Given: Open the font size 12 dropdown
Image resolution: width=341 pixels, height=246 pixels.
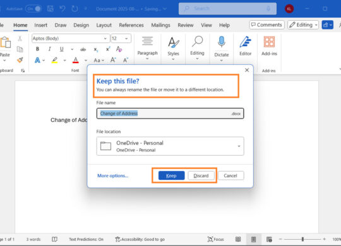Looking at the screenshot, I should (x=126, y=38).
